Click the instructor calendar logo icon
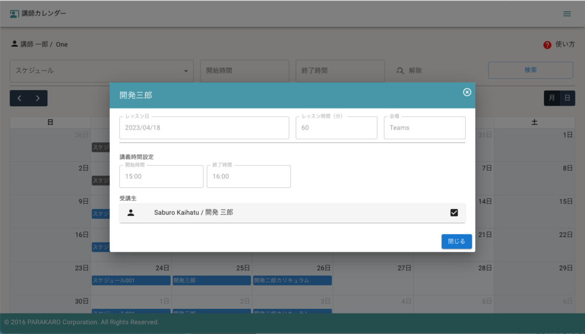Image resolution: width=585 pixels, height=334 pixels. (14, 14)
